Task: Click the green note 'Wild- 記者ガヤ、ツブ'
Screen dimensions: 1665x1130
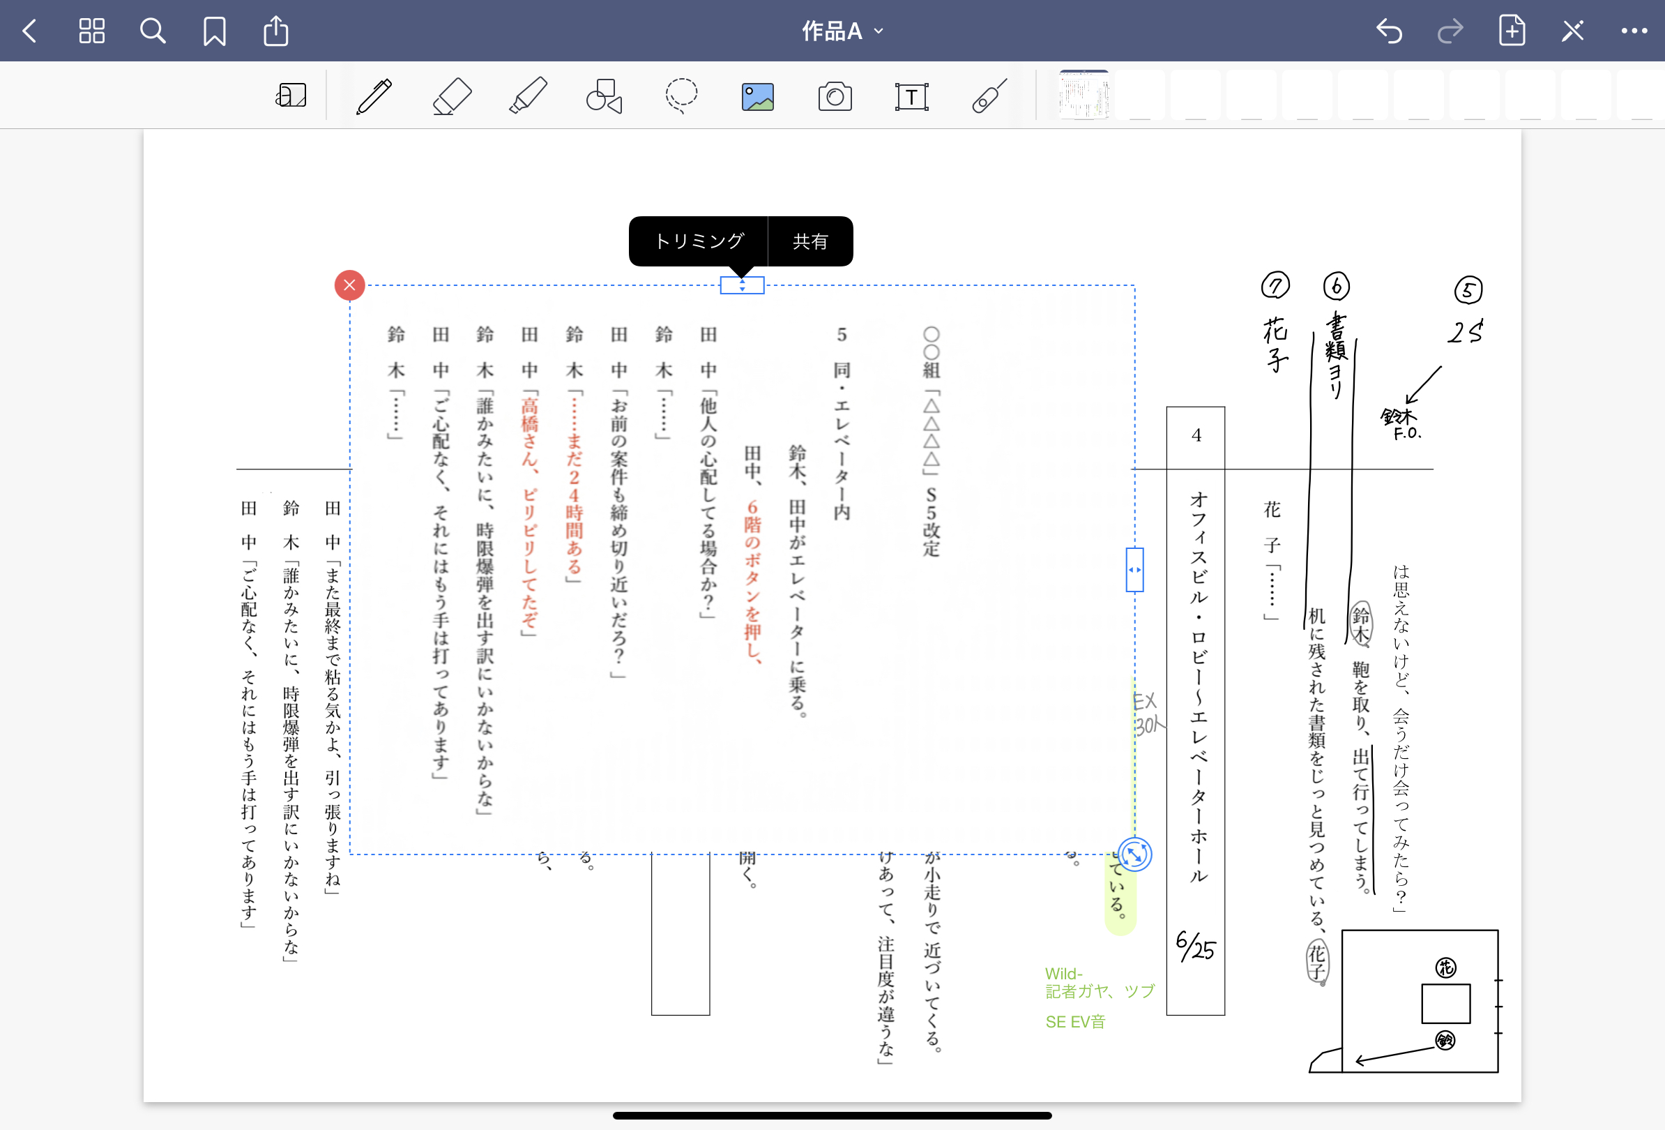Action: click(x=1100, y=982)
